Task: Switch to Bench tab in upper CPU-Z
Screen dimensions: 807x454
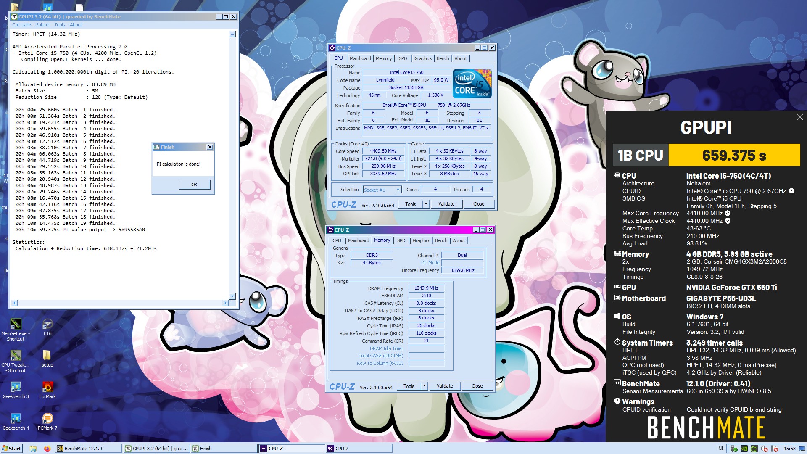Action: click(443, 58)
